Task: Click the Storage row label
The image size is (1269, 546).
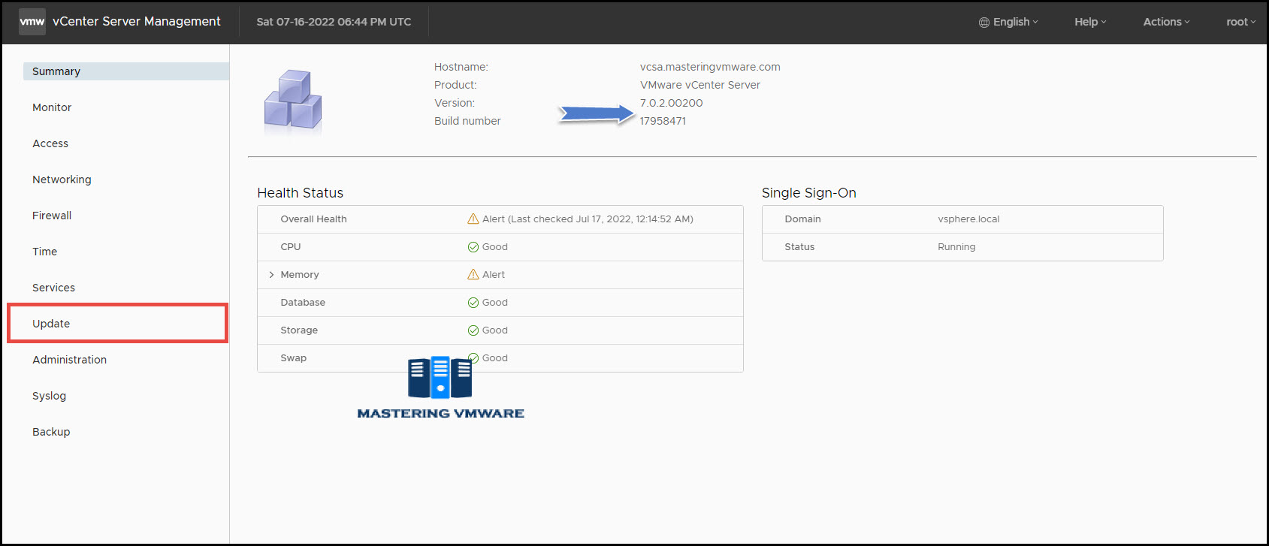Action: click(x=299, y=330)
